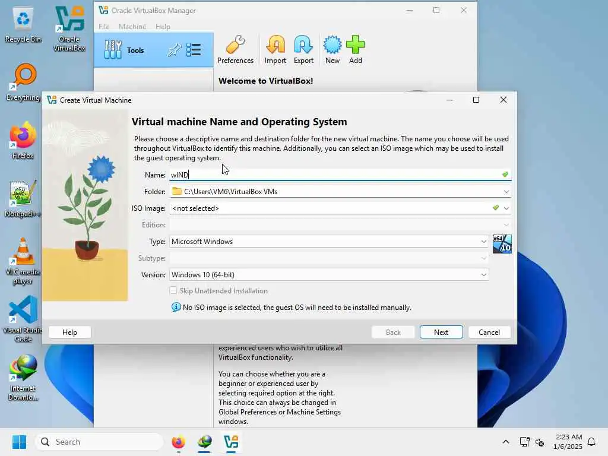Image resolution: width=608 pixels, height=456 pixels.
Task: Open the Tools list menu icon
Action: [x=194, y=50]
